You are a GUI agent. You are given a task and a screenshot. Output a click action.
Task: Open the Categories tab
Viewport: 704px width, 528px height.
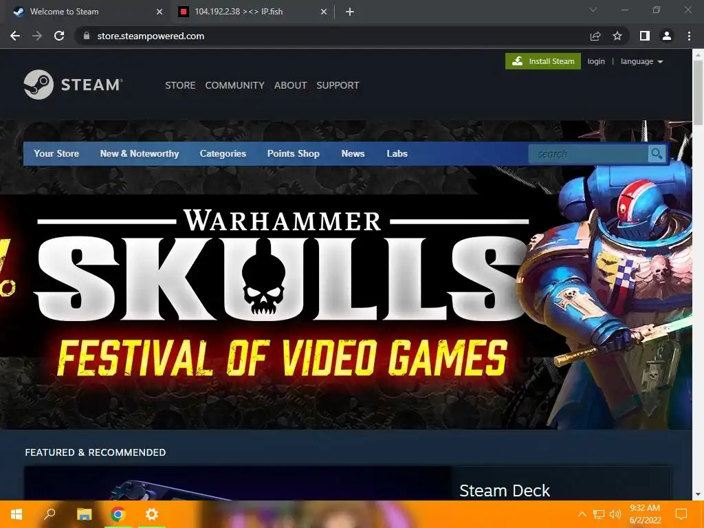click(x=223, y=153)
